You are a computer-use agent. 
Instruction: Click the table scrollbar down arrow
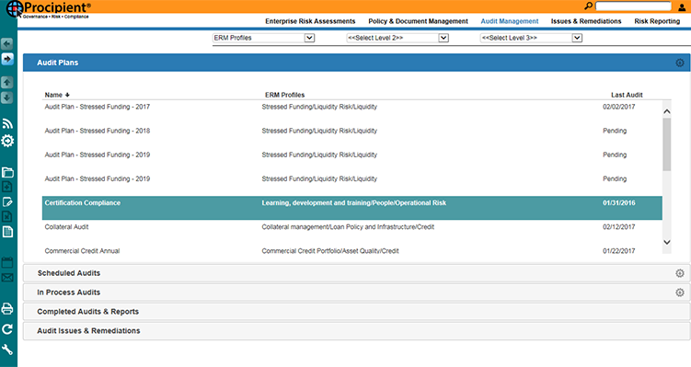(x=667, y=242)
